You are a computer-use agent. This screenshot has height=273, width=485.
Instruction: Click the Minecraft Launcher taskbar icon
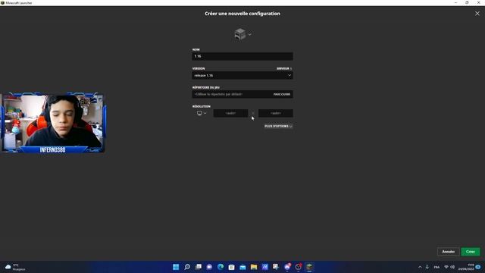pos(309,267)
